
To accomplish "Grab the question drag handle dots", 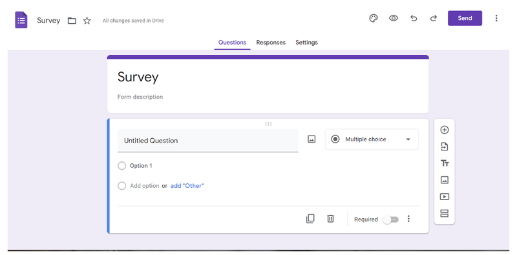I will point(268,124).
